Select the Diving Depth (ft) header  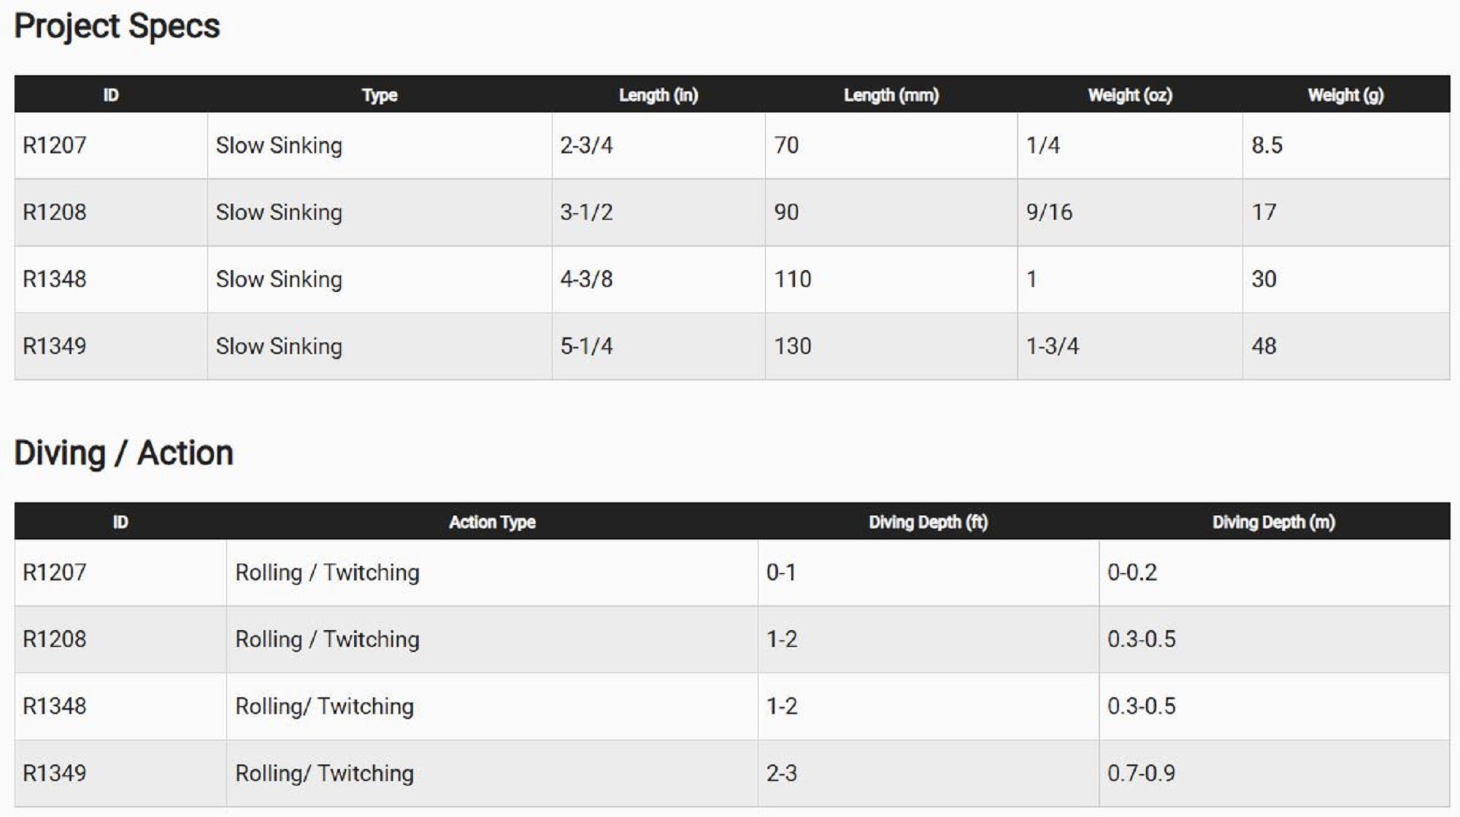[x=928, y=522]
